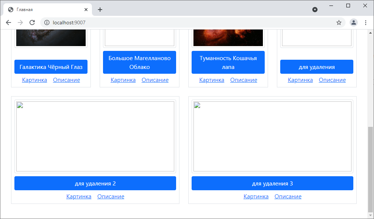Bookmark this page with the star icon
The width and height of the screenshot is (374, 219).
click(339, 22)
